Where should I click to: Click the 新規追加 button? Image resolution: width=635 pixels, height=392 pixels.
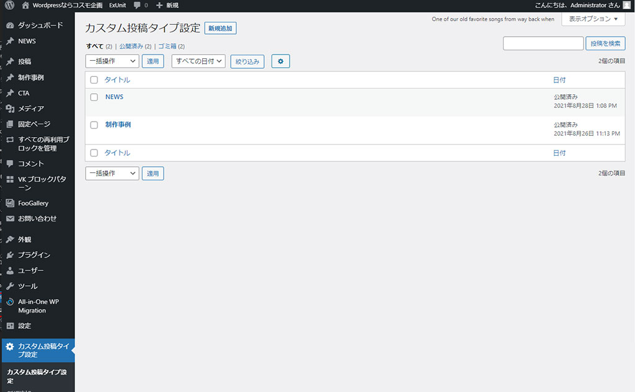click(220, 29)
